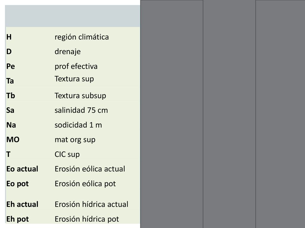Select 'prof efectiva' text
This screenshot has height=228, width=305.
click(x=76, y=66)
